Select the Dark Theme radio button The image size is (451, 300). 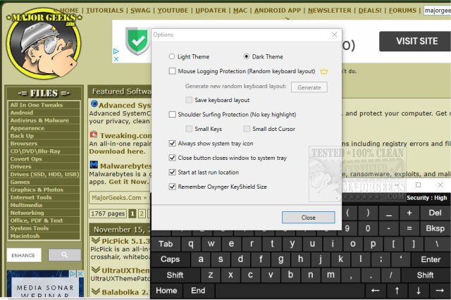click(246, 56)
